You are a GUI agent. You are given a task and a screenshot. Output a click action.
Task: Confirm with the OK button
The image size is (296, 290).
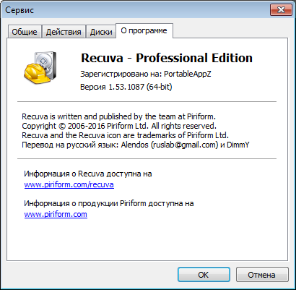204,275
